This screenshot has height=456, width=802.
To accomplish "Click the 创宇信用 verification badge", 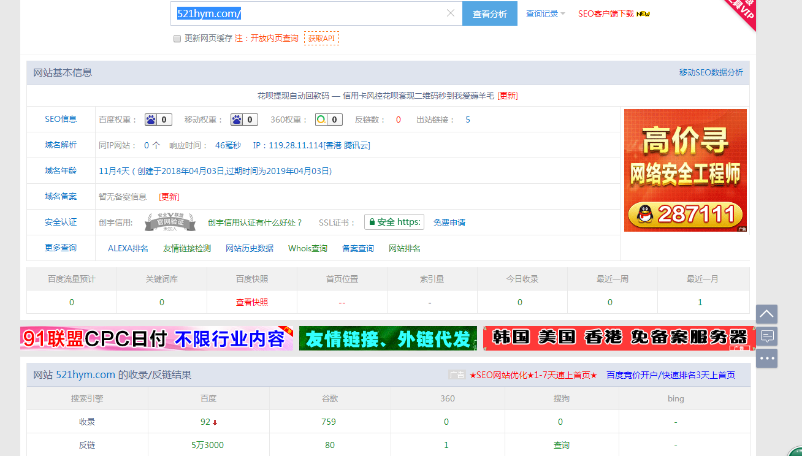I will (x=170, y=222).
